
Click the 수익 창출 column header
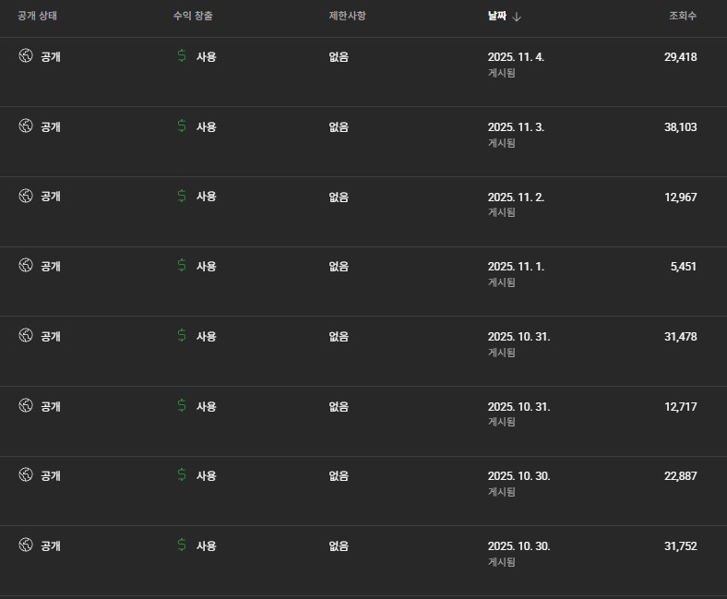pyautogui.click(x=193, y=17)
